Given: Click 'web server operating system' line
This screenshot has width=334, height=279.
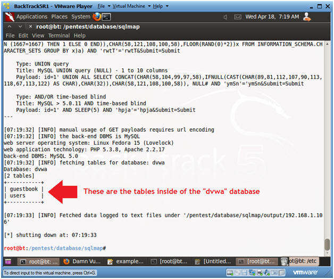Looking at the screenshot, I should [x=89, y=143].
